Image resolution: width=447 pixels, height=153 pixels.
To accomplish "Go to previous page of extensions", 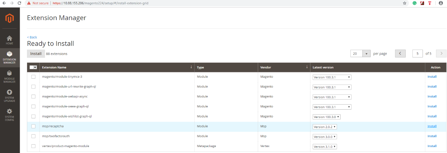I will pos(400,53).
